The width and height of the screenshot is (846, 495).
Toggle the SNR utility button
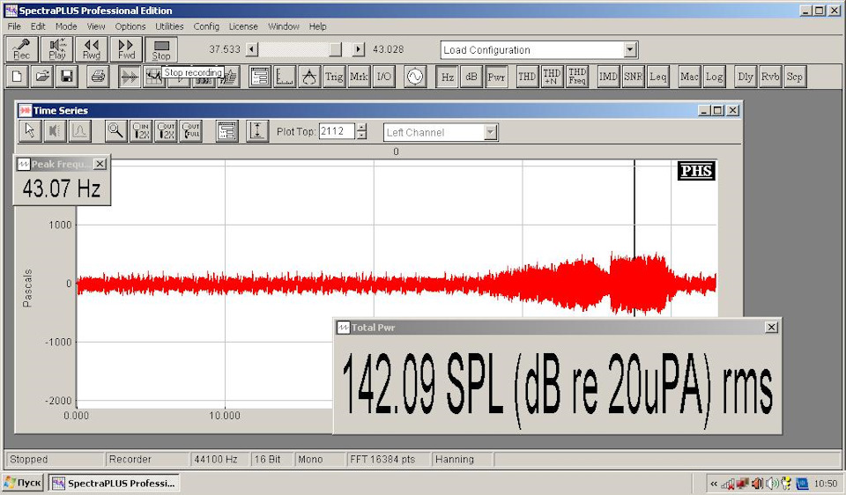click(x=633, y=77)
